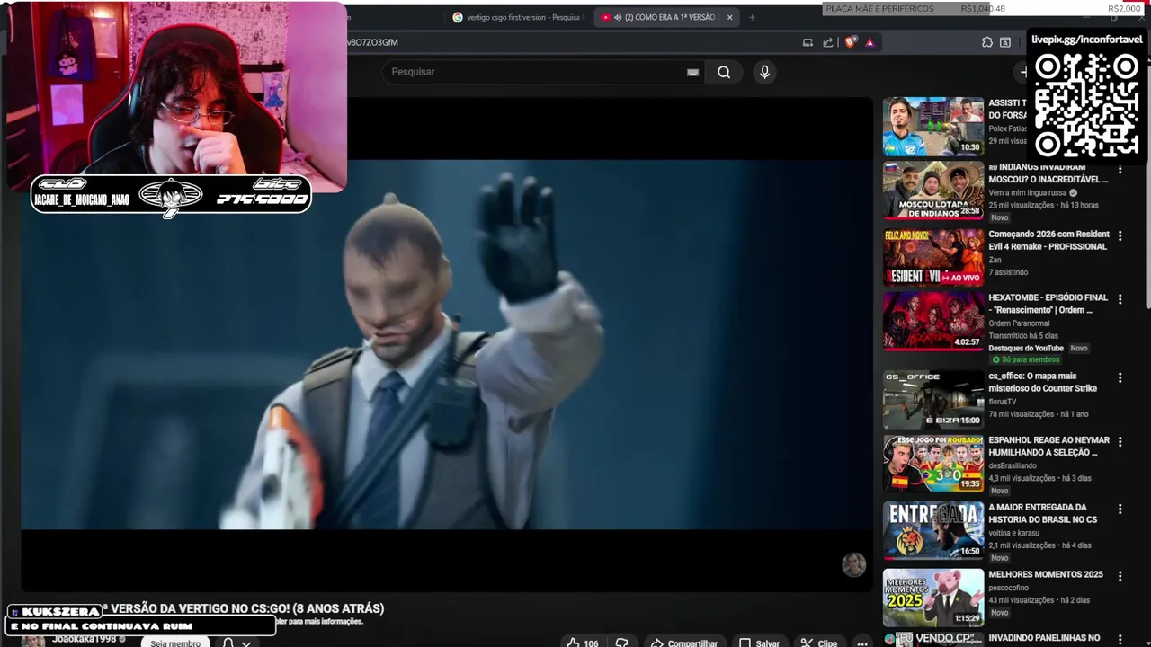The width and height of the screenshot is (1151, 647).
Task: Click channel name 'voltina e karasu'
Action: point(1013,533)
